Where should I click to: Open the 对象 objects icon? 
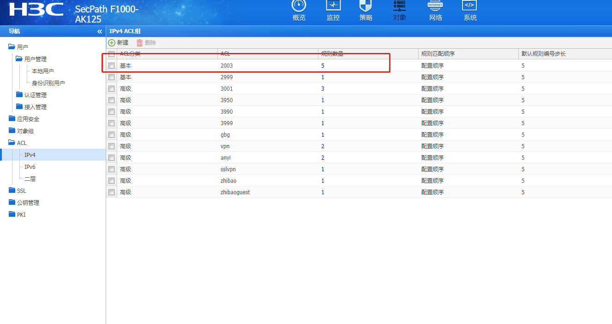(x=399, y=5)
